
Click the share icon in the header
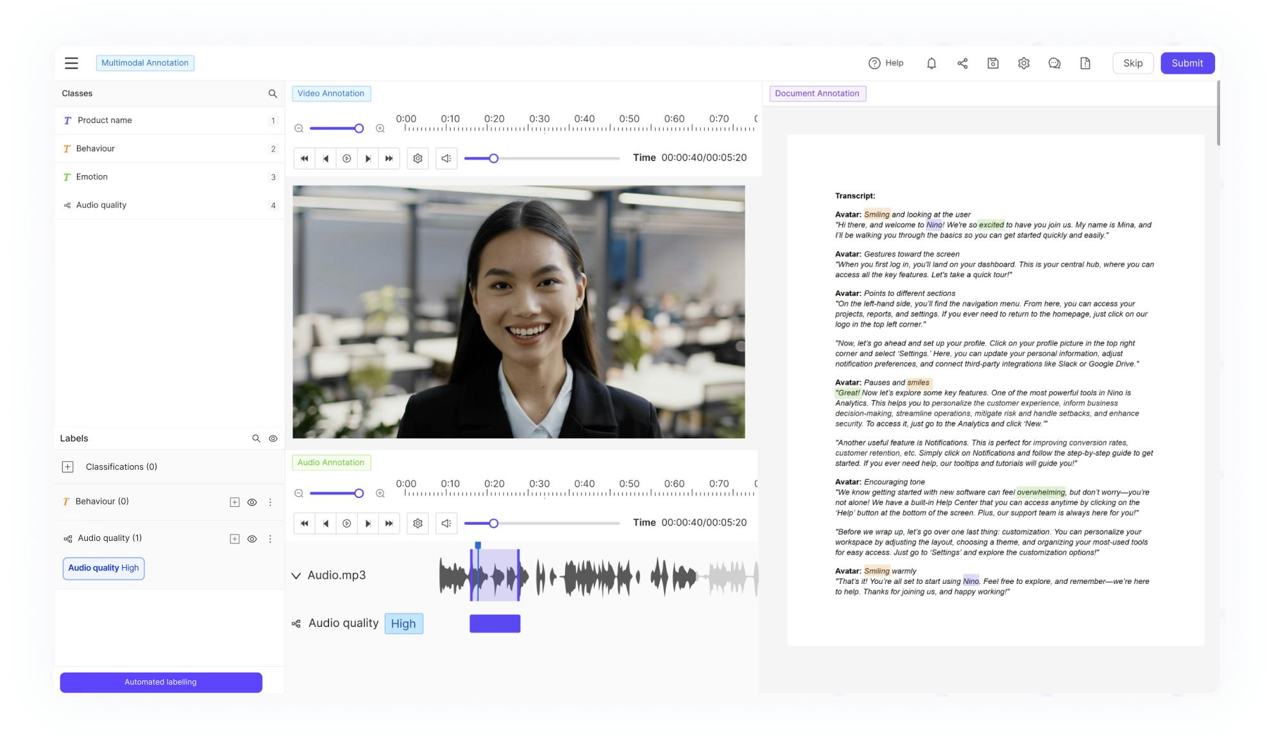pos(962,63)
